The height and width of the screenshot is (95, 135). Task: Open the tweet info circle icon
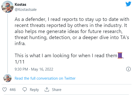(x=128, y=69)
